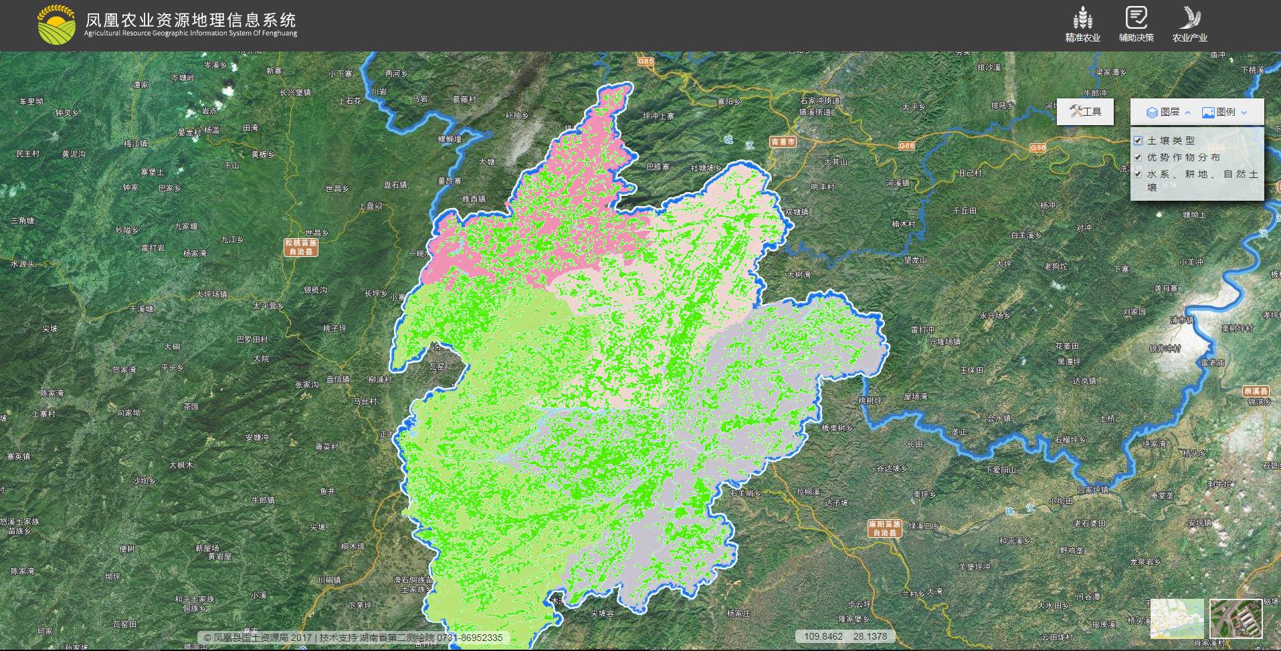Switch basemap to the street map thumbnail
Viewport: 1281px width, 651px height.
click(x=1177, y=618)
